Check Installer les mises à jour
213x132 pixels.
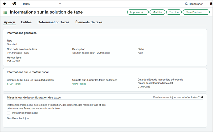point(9,113)
